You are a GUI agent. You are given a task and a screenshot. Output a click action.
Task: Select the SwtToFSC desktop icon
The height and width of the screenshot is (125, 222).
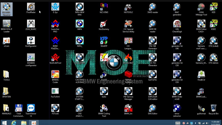[153, 76]
